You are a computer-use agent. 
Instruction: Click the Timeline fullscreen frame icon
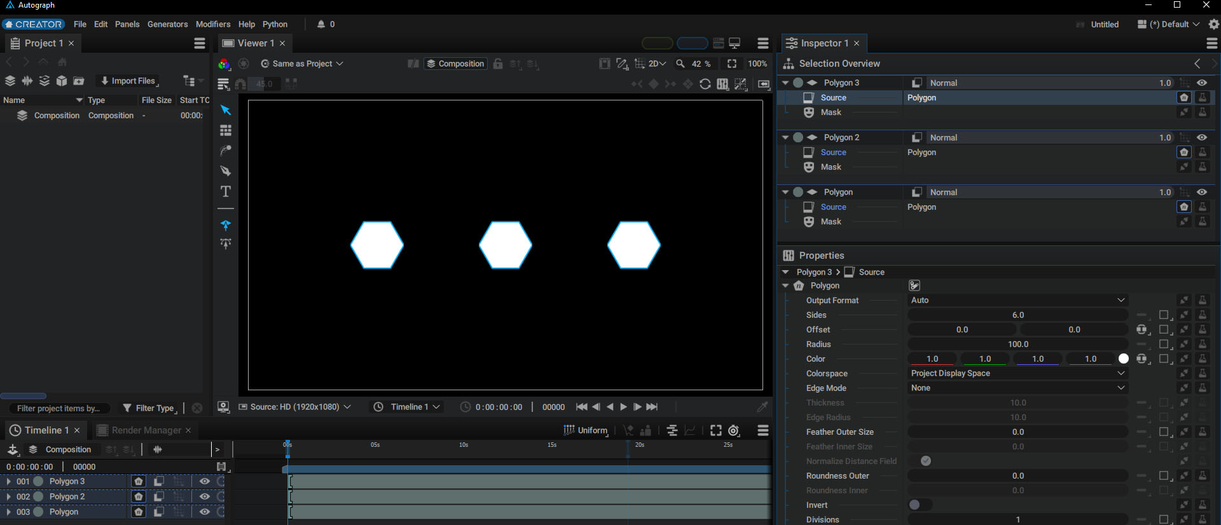point(715,430)
